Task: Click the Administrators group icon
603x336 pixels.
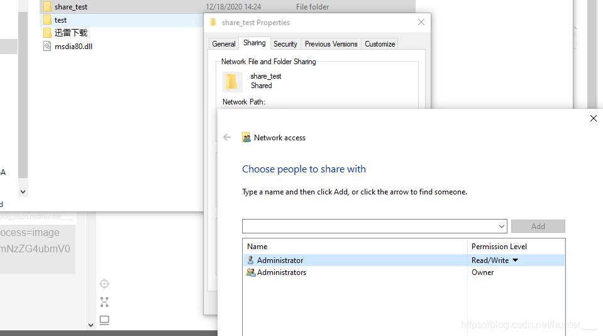Action: (251, 272)
